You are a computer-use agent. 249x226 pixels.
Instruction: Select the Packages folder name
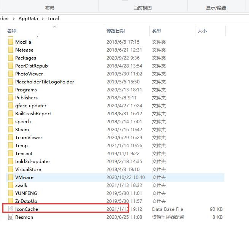[x=25, y=58]
